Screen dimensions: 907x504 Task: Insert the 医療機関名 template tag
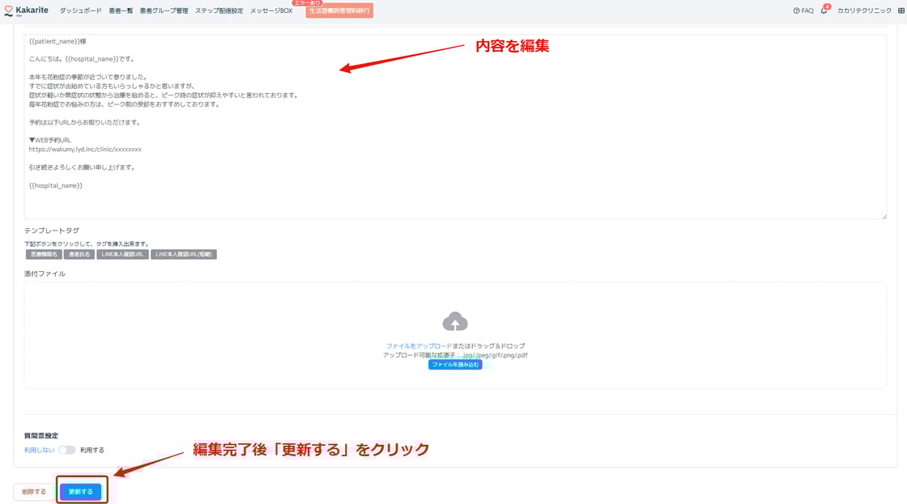pos(44,254)
